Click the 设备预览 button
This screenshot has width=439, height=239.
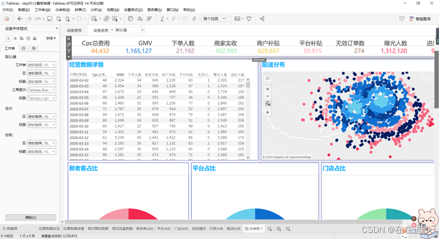pyautogui.click(x=74, y=31)
